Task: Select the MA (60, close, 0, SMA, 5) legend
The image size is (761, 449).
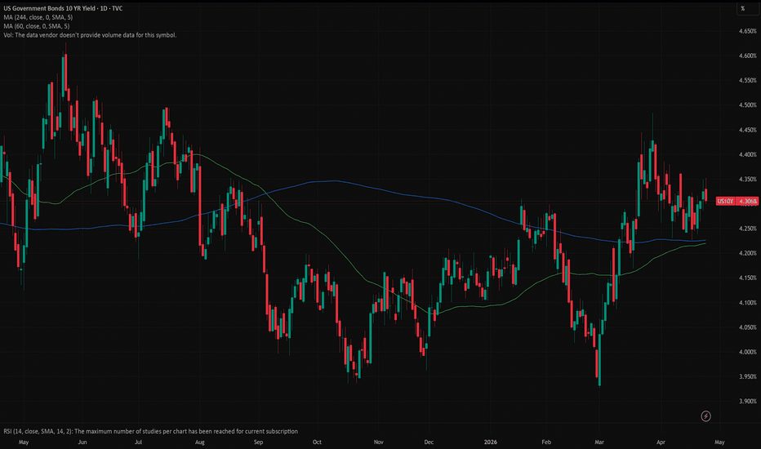Action: 37,26
